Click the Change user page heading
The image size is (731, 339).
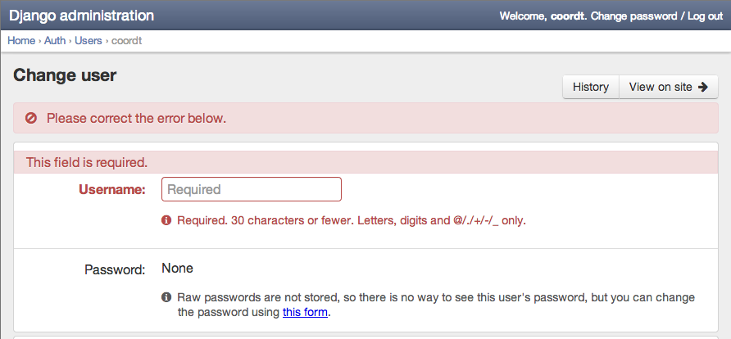[x=65, y=75]
